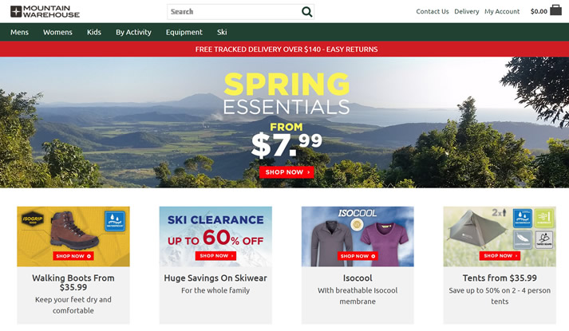Select the Kids menu item
This screenshot has height=331, width=569.
(94, 33)
